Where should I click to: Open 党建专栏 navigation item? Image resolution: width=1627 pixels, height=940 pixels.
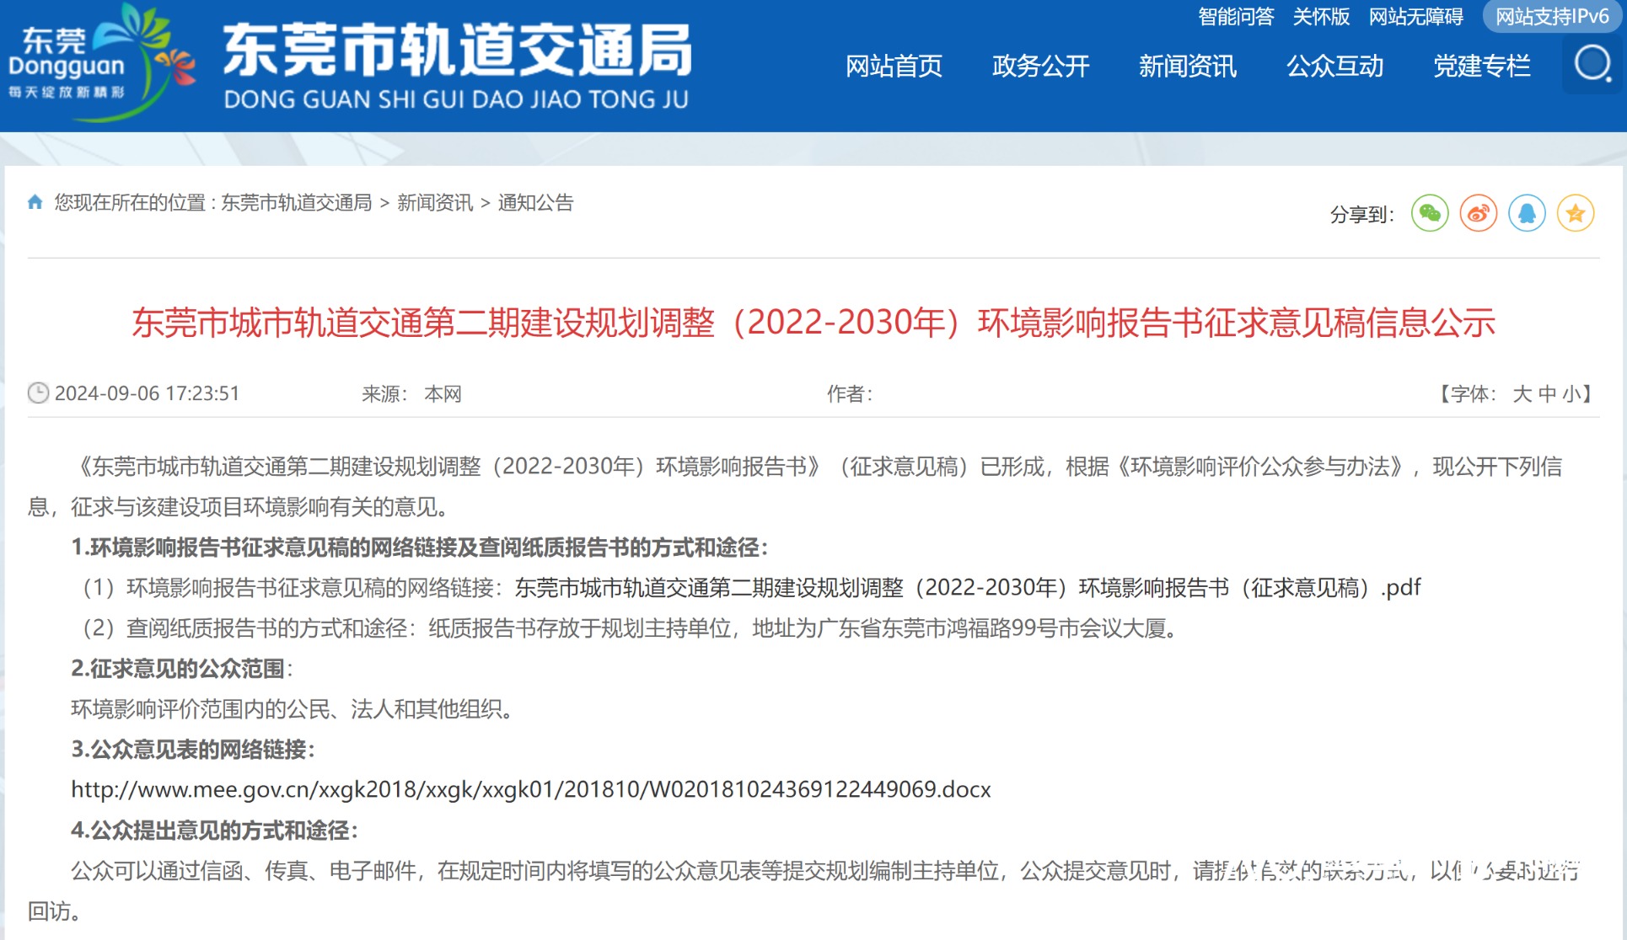[x=1481, y=66]
